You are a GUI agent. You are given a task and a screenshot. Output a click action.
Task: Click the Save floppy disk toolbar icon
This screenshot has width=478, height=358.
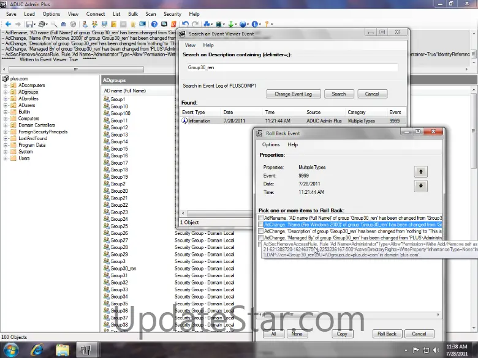point(29,24)
